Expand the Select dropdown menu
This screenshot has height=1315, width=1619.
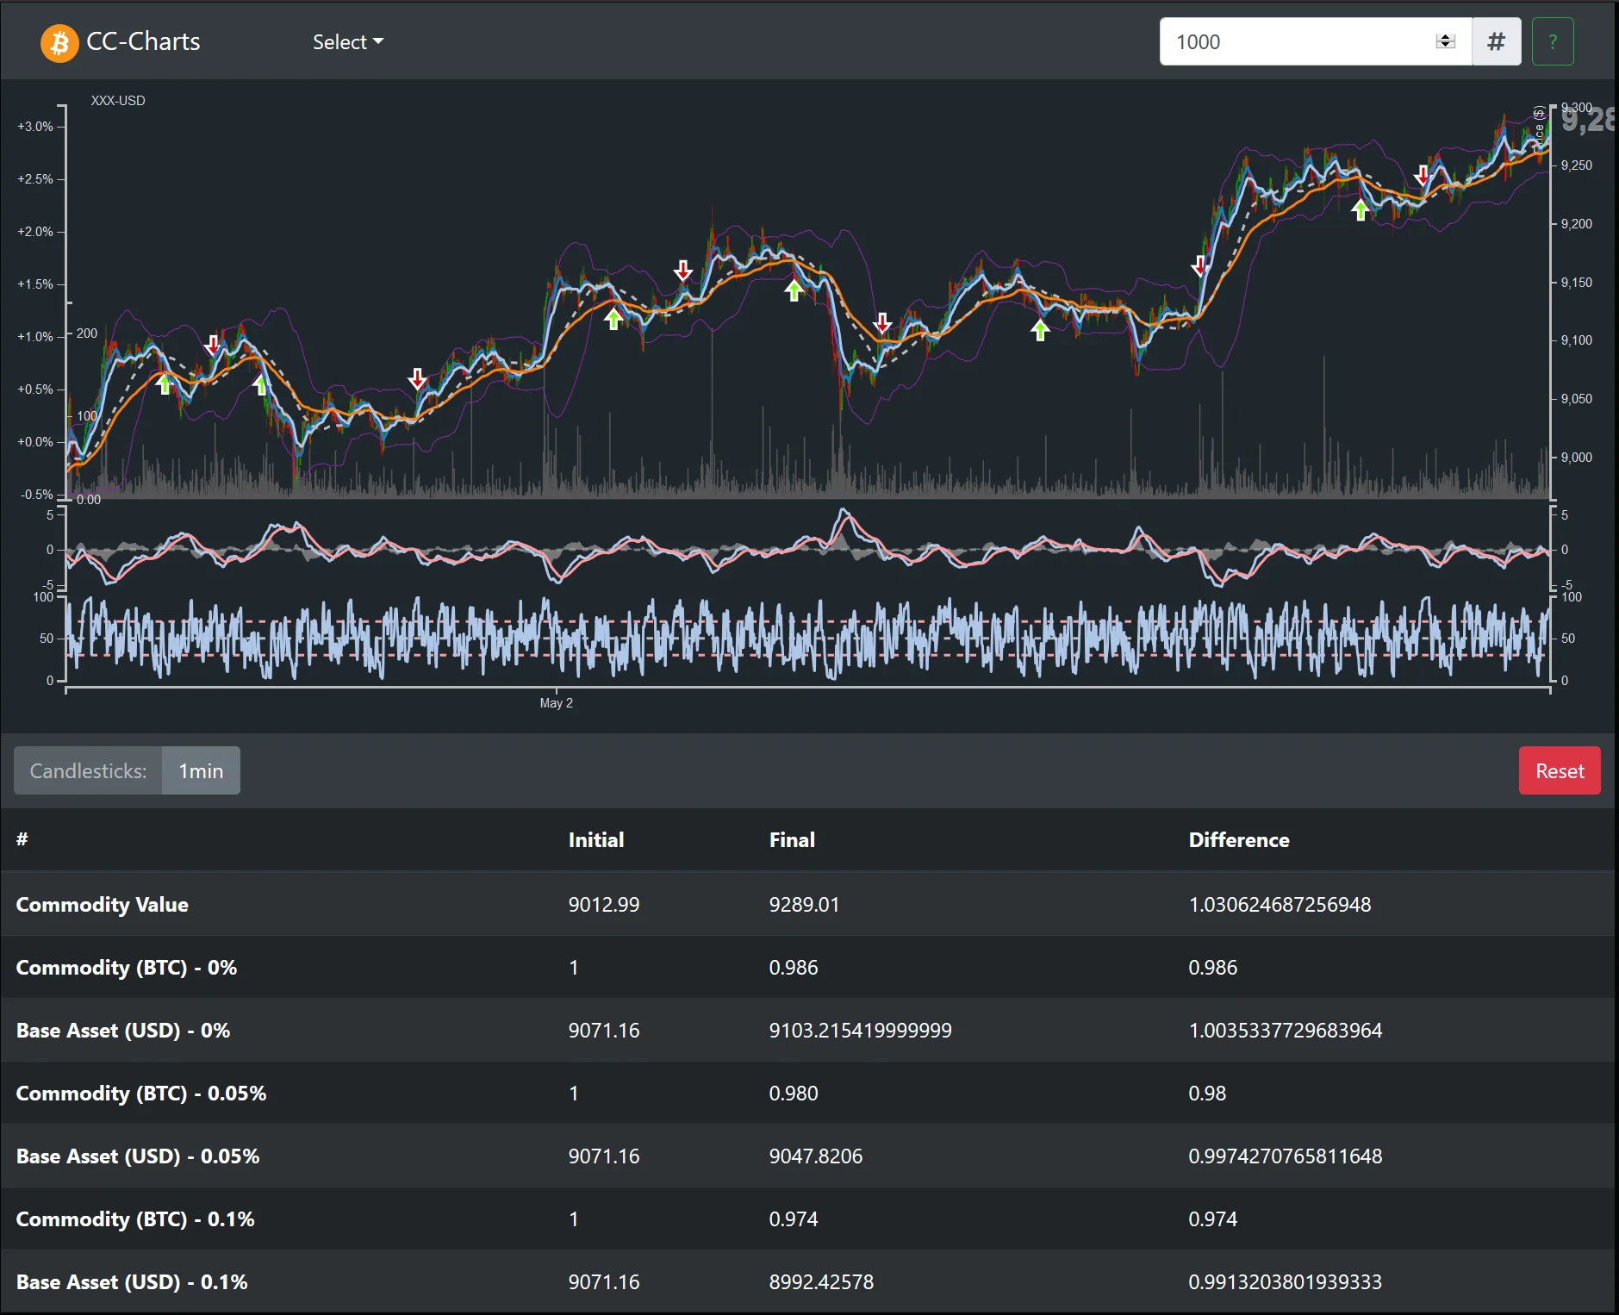pos(347,42)
